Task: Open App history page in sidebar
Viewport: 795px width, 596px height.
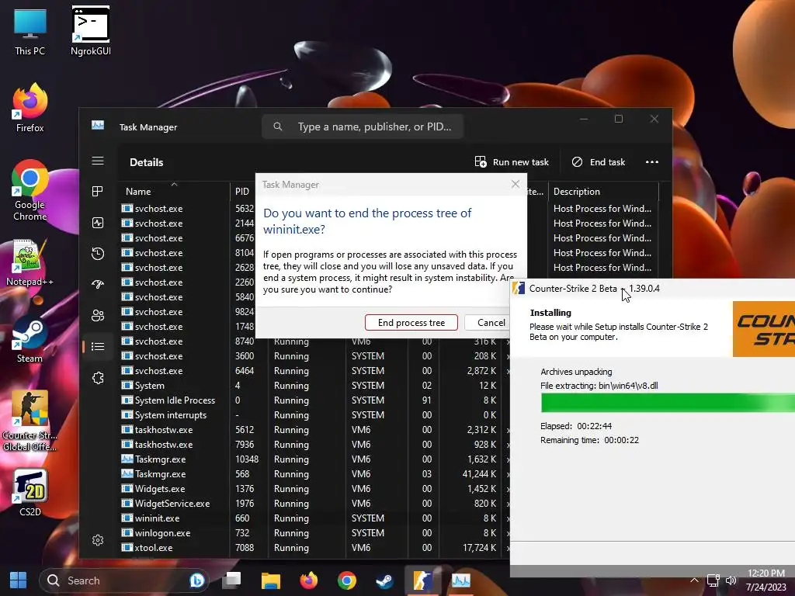Action: pyautogui.click(x=98, y=254)
